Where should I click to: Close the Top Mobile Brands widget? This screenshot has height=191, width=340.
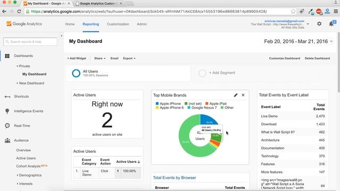tap(243, 95)
